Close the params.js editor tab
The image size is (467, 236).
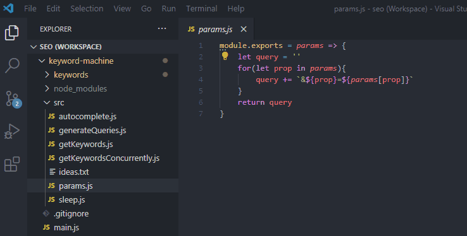coord(244,29)
